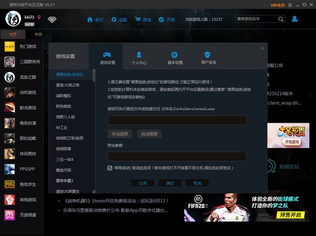The image size is (316, 236).
Task: Click the game executable path input field
Action: [x=177, y=120]
